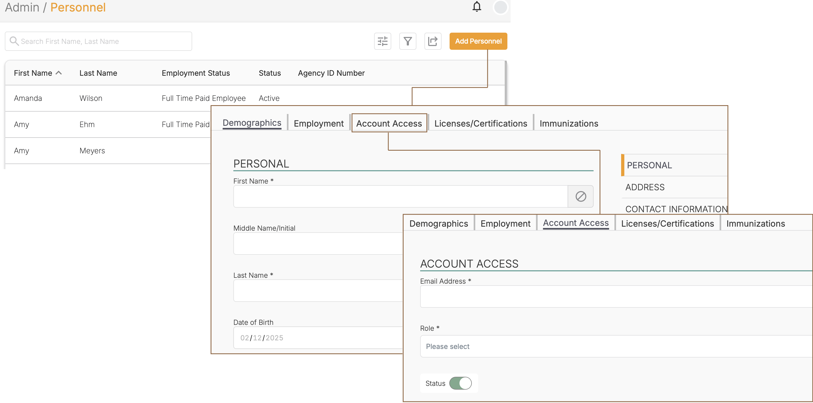Open the highlighted Account Access tab
813x403 pixels.
tap(389, 123)
